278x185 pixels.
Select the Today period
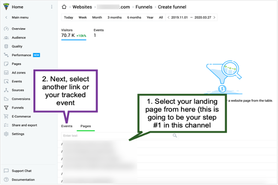(x=68, y=17)
